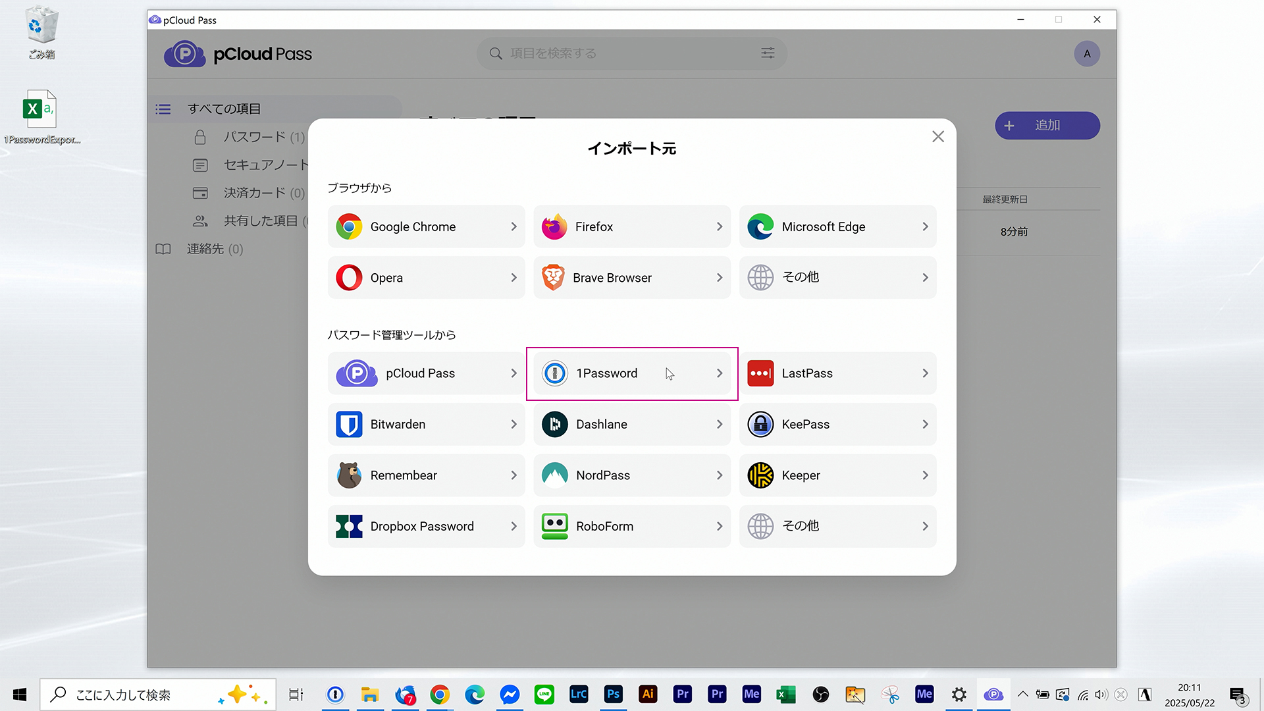Viewport: 1264px width, 711px height.
Task: Click the user avatar A
Action: click(x=1087, y=54)
